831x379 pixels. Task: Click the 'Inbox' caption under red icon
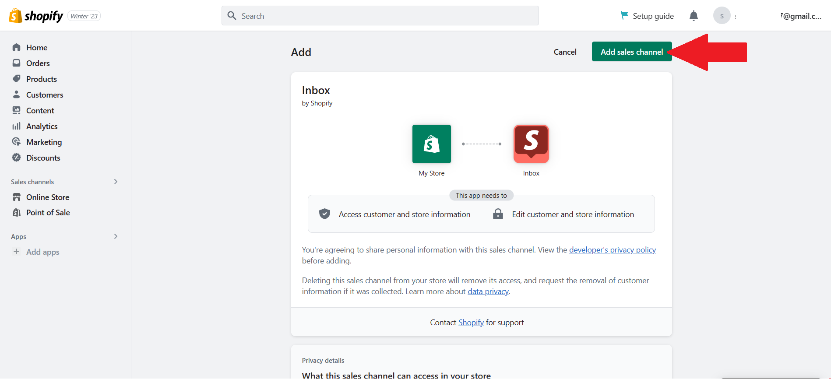tap(531, 173)
